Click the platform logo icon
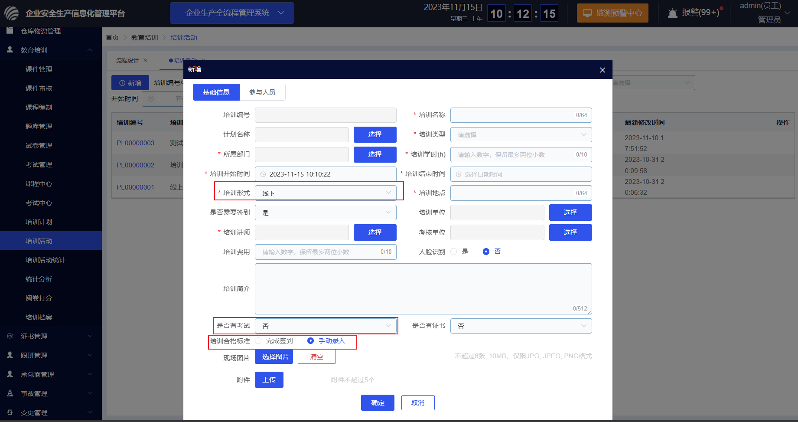This screenshot has width=798, height=422. [x=12, y=13]
